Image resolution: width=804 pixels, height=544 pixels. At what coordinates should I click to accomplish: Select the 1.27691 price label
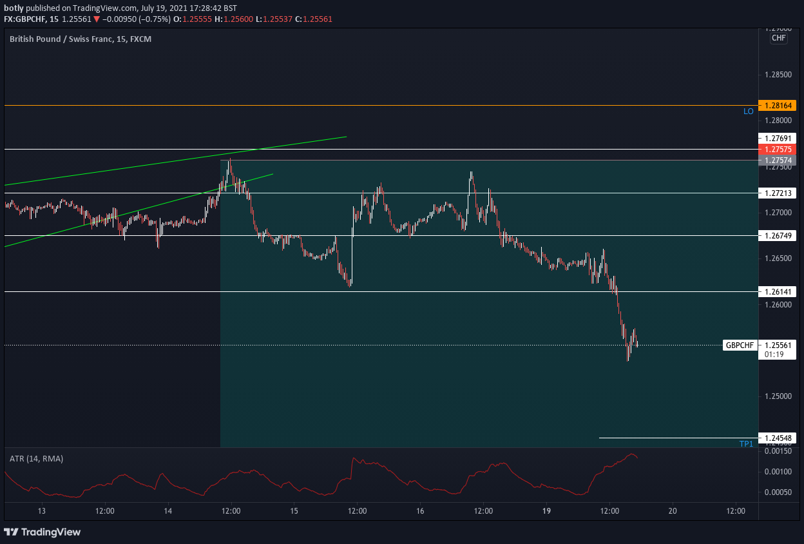click(778, 138)
